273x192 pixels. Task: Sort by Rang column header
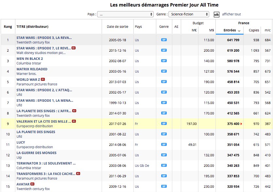8,26
